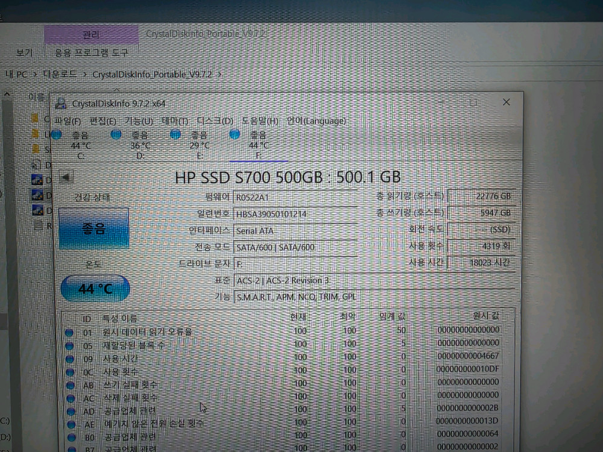
Task: Open the 도움말(H) menu
Action: tap(260, 121)
